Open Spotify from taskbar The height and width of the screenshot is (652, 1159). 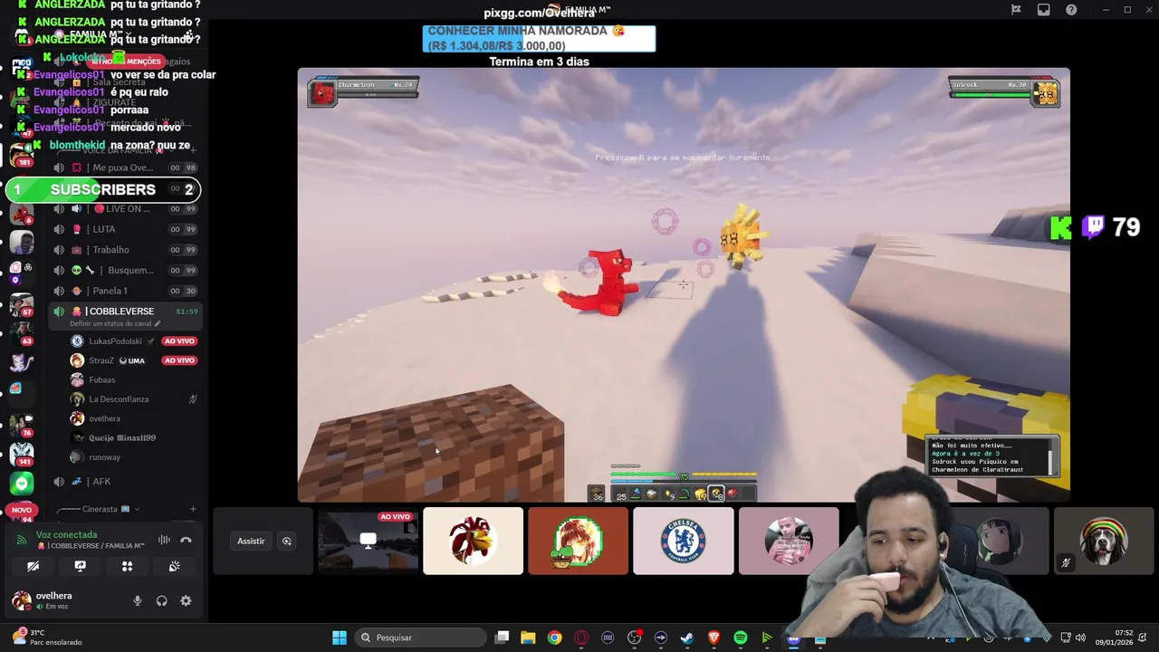coord(740,638)
